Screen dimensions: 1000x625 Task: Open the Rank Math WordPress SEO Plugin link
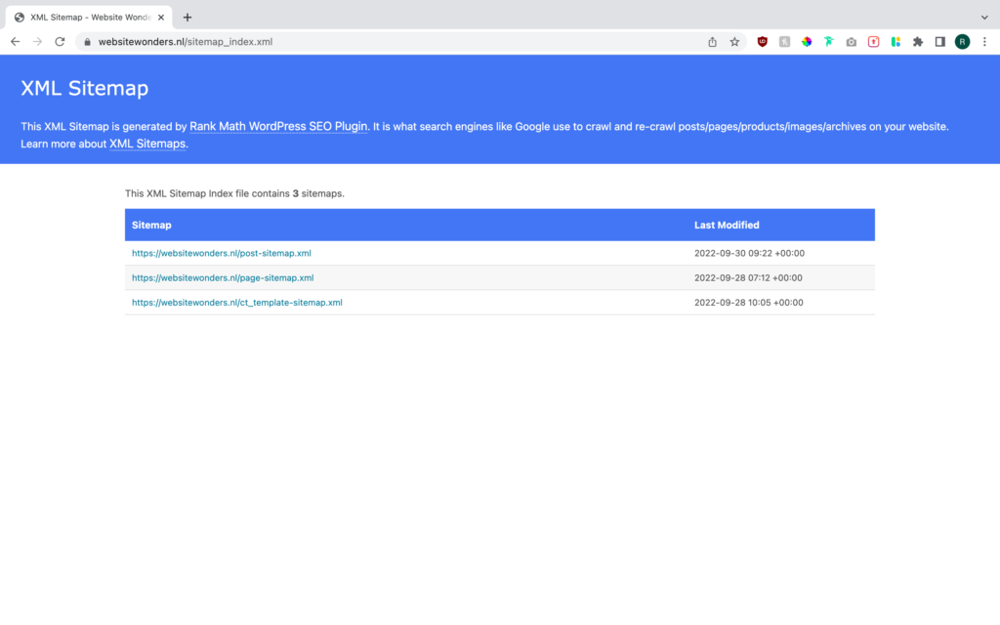click(278, 126)
